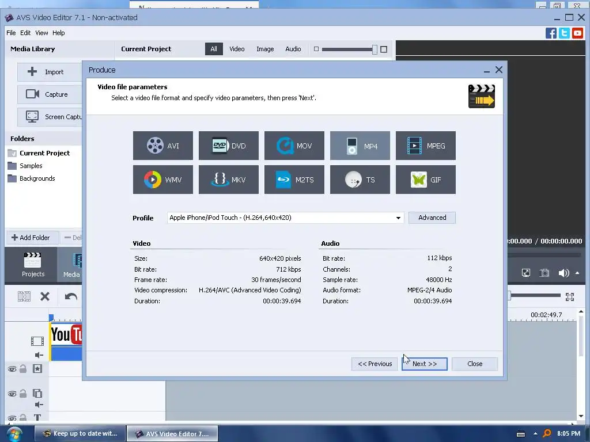Toggle lock on the video overlay track
Screen dimensions: 590x442
click(23, 394)
